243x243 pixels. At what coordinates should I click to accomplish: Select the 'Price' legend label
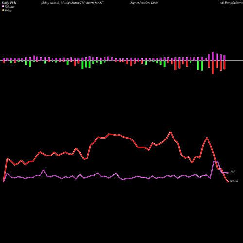8,11
